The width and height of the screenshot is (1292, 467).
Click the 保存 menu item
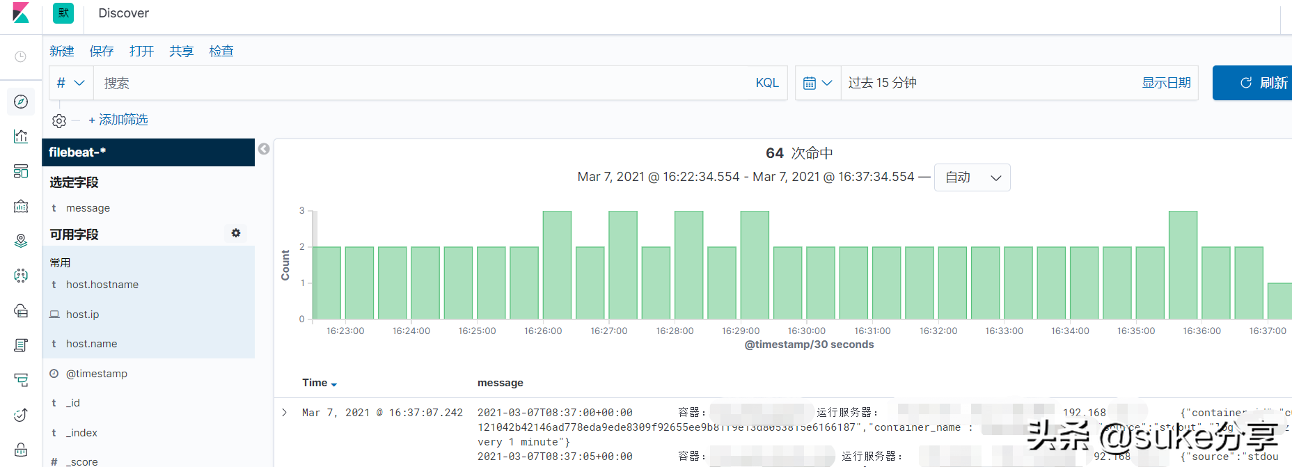pos(102,52)
